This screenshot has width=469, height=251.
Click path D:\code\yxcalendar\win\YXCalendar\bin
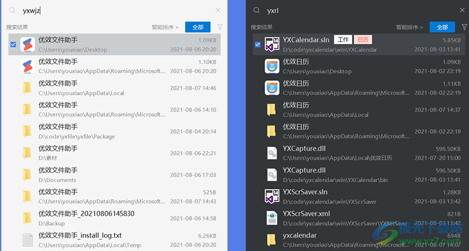pos(335,180)
